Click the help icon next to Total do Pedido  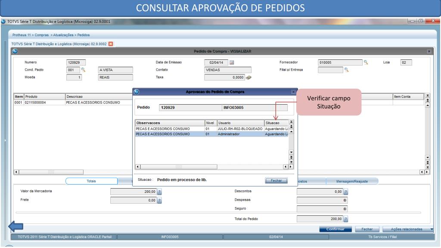(346, 219)
